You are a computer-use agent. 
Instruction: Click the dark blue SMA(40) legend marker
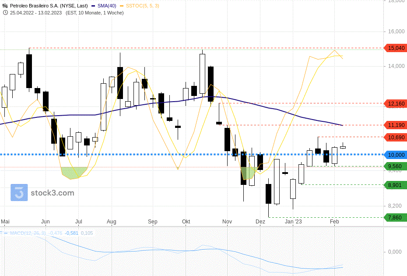coord(94,6)
